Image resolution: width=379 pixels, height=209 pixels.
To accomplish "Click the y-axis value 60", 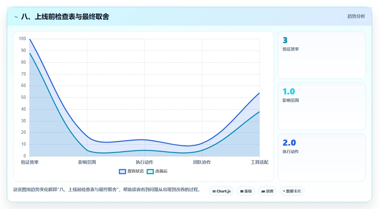I will point(23,86).
